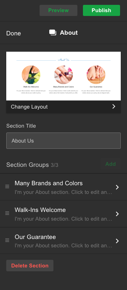
Task: Click into the Section Title field
Action: point(63,140)
